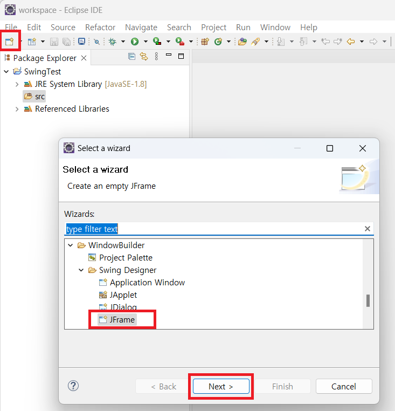Screen dimensions: 395x411
Task: Maximize the Package Explorer view
Action: pyautogui.click(x=181, y=56)
